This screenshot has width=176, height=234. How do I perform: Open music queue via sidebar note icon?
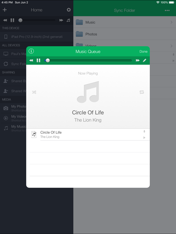(x=68, y=20)
